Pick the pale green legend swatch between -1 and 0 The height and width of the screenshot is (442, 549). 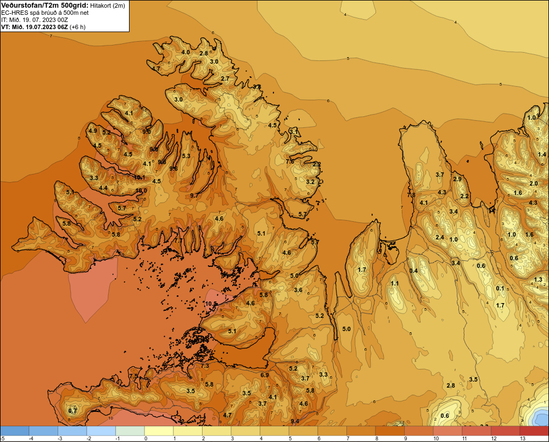tap(130, 431)
